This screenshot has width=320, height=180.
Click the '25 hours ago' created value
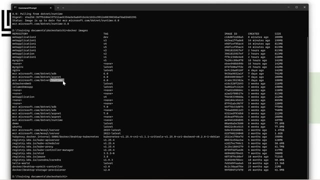[x=257, y=67]
